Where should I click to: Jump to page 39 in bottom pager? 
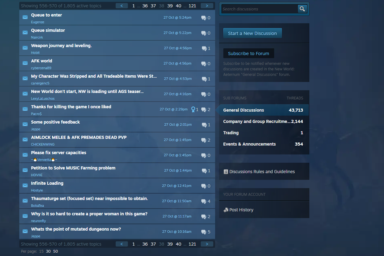(x=170, y=244)
